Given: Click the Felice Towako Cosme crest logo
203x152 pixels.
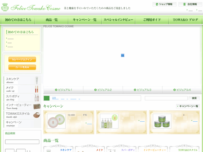Looking at the screenshot, I should coord(5,7).
